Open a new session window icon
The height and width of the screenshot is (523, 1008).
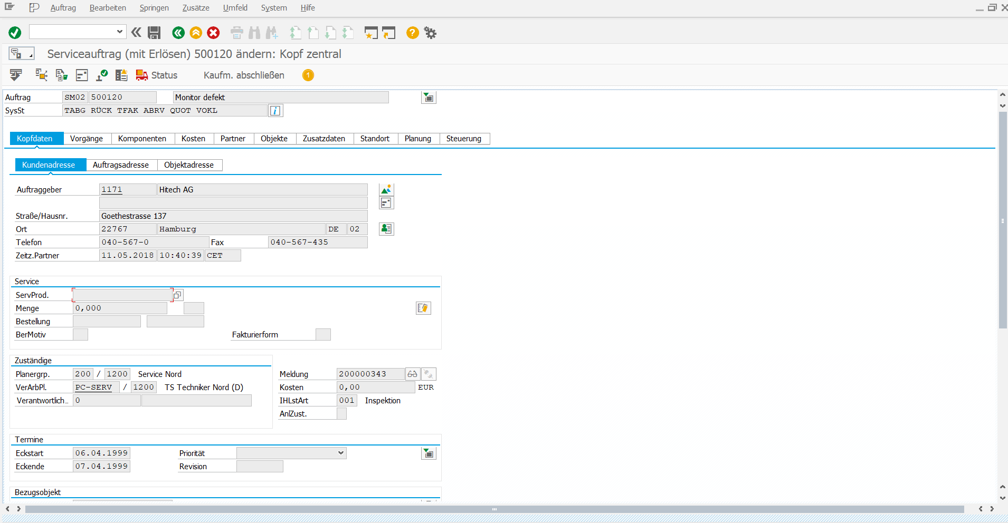(372, 33)
